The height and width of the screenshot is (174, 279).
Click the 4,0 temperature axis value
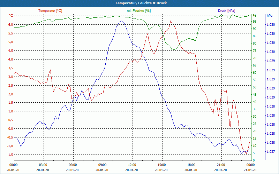pyautogui.click(x=11, y=59)
